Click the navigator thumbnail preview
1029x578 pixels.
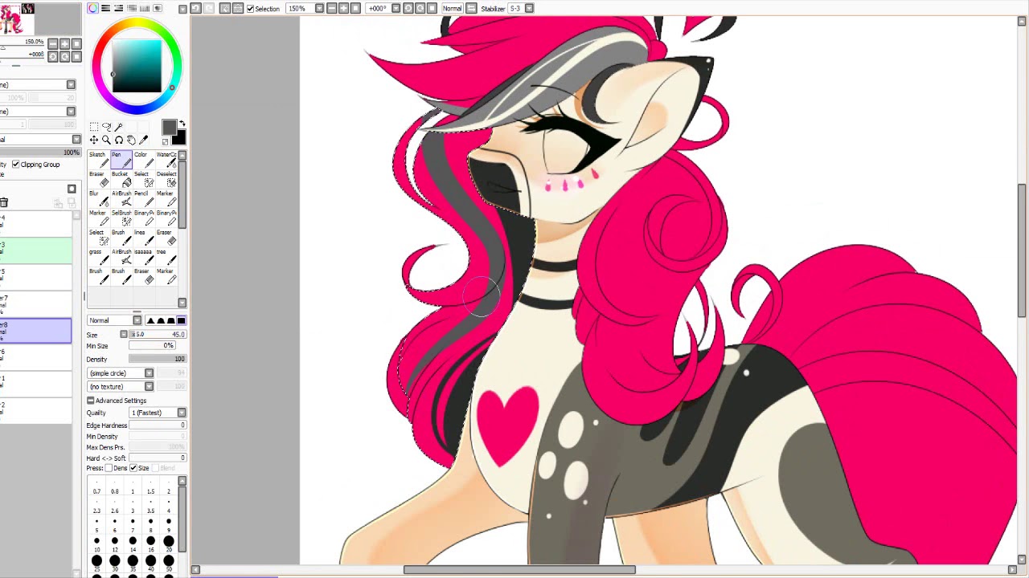pyautogui.click(x=16, y=18)
